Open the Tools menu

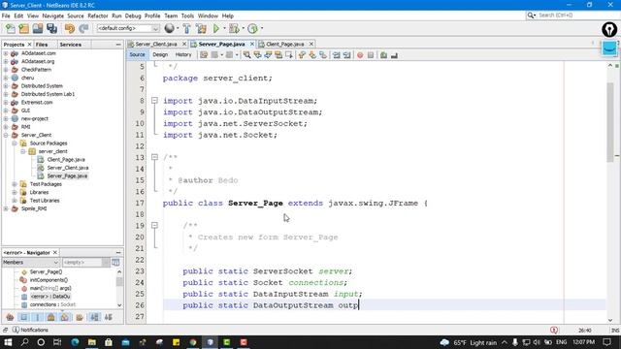pos(187,16)
